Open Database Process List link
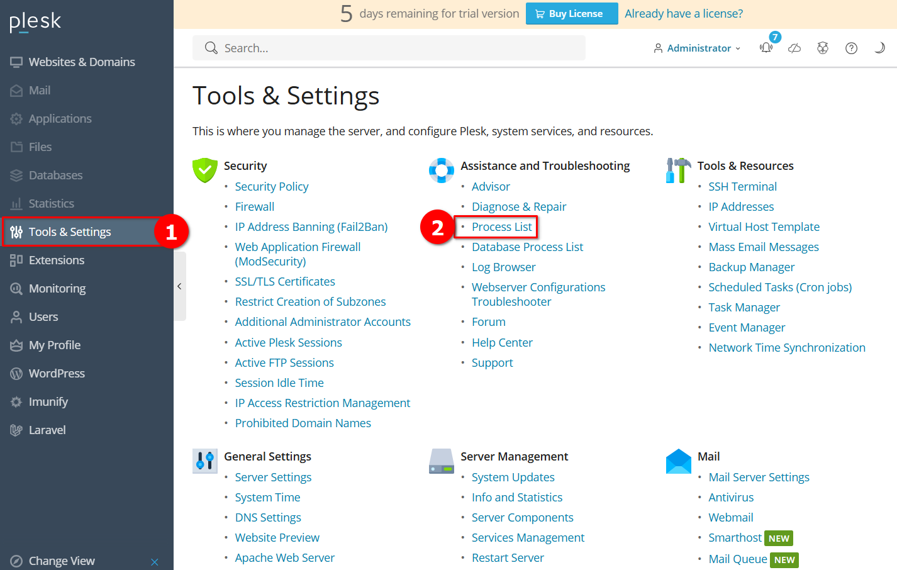 (x=528, y=247)
